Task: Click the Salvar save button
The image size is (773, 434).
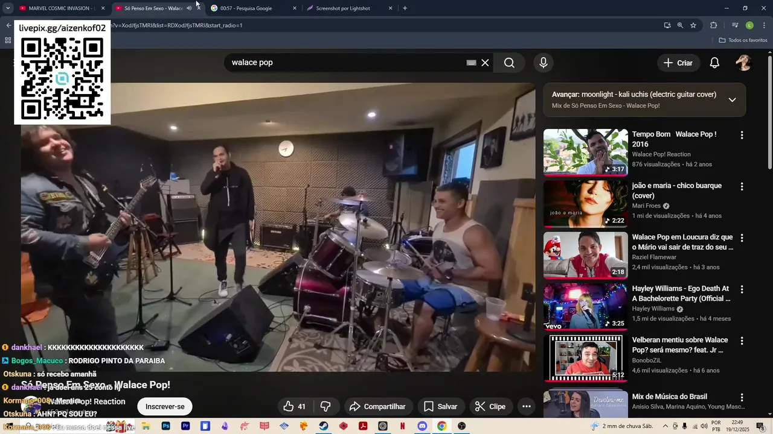Action: (x=440, y=406)
